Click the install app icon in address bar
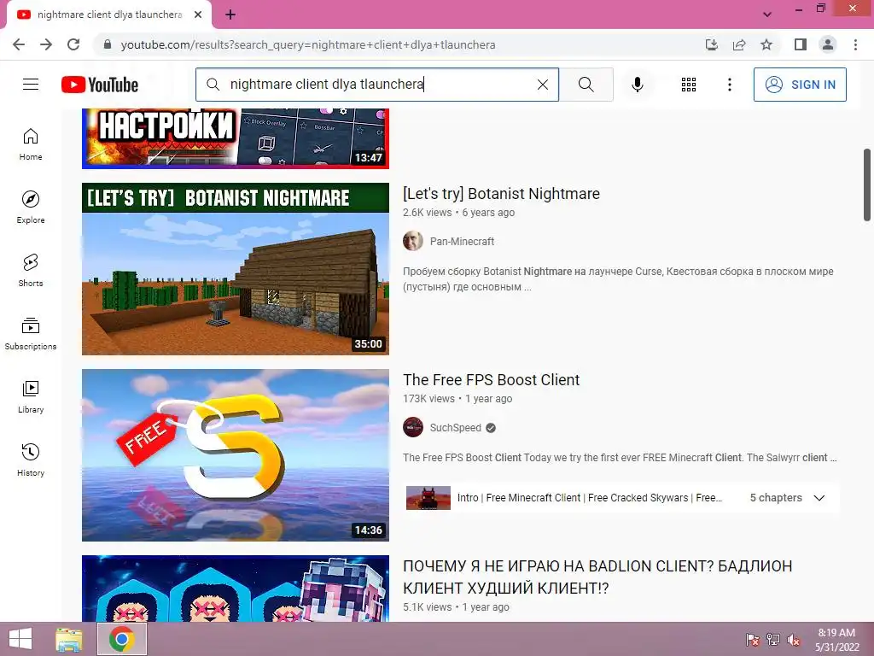Screen dimensions: 874x656 click(x=712, y=44)
